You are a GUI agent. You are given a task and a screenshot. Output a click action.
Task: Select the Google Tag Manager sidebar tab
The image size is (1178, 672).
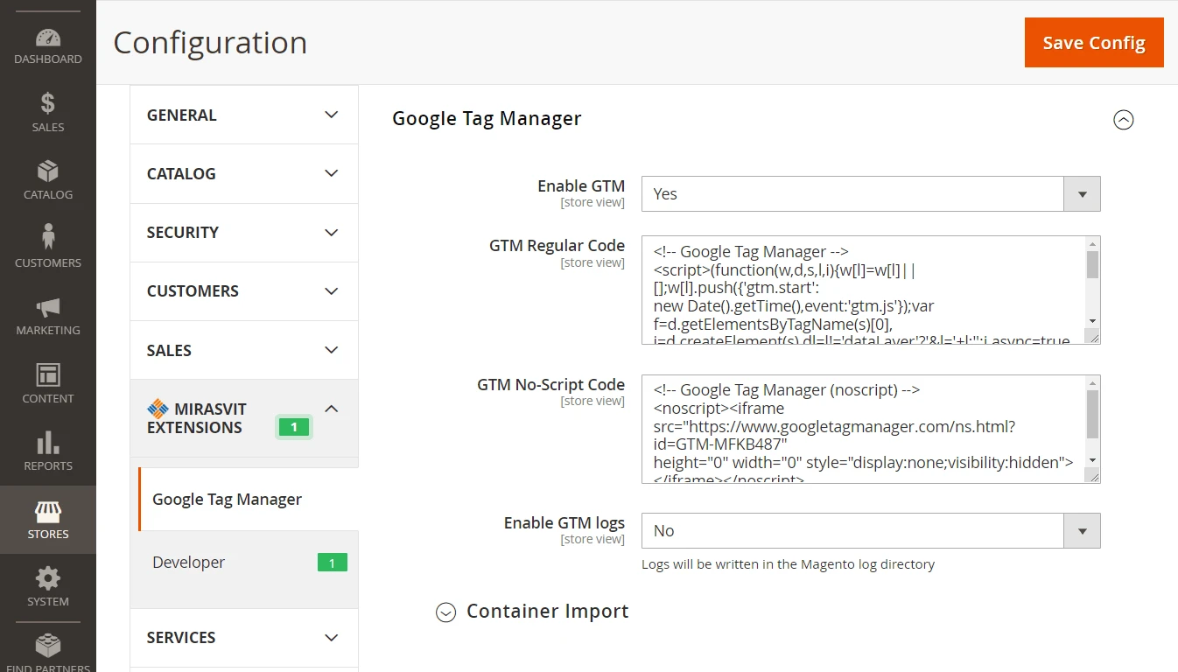click(227, 500)
